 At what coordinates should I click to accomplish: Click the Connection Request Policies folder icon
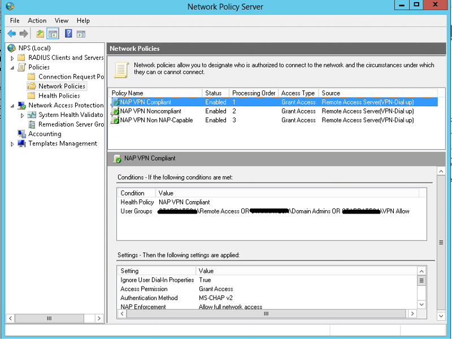click(32, 77)
